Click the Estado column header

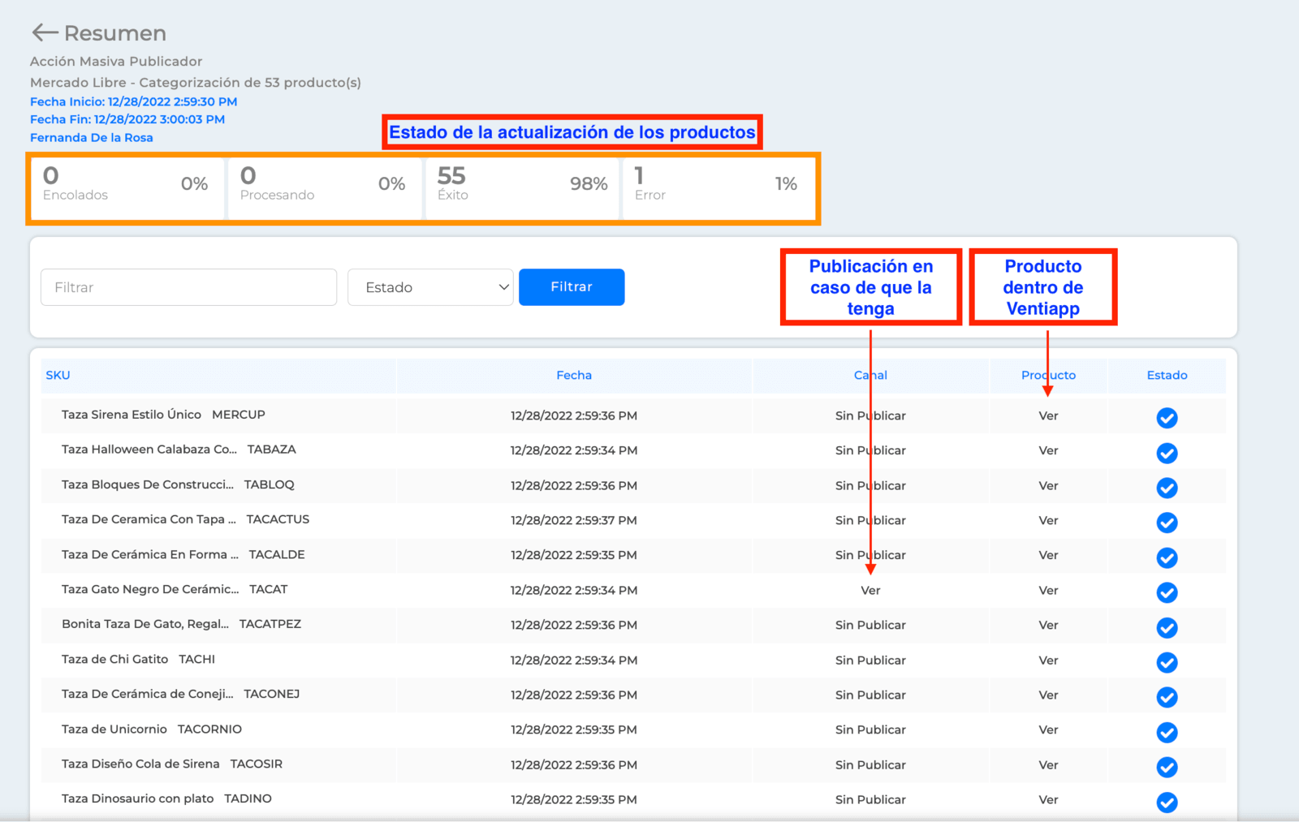pos(1167,375)
